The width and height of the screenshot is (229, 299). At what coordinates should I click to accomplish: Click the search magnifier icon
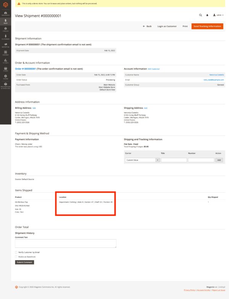200,15
